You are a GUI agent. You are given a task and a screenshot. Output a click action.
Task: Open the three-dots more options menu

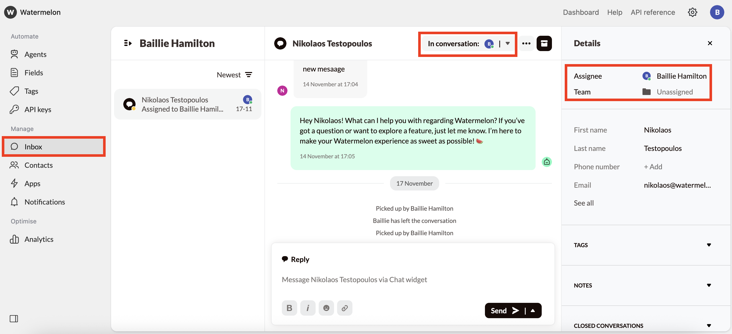pos(526,43)
